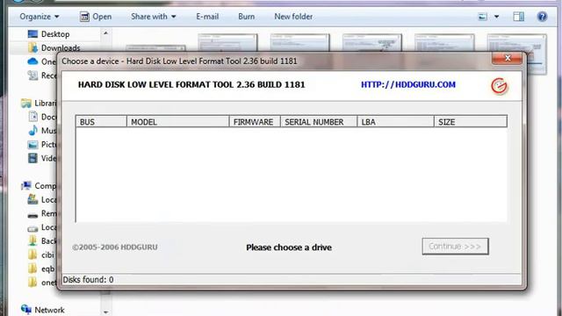
Task: Create a New folder from toolbar
Action: (293, 17)
